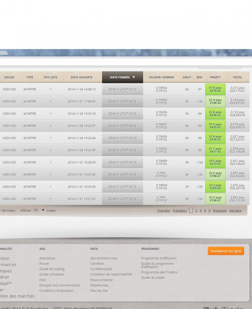Go to page 4 of trades
The width and height of the screenshot is (252, 309).
205,211
